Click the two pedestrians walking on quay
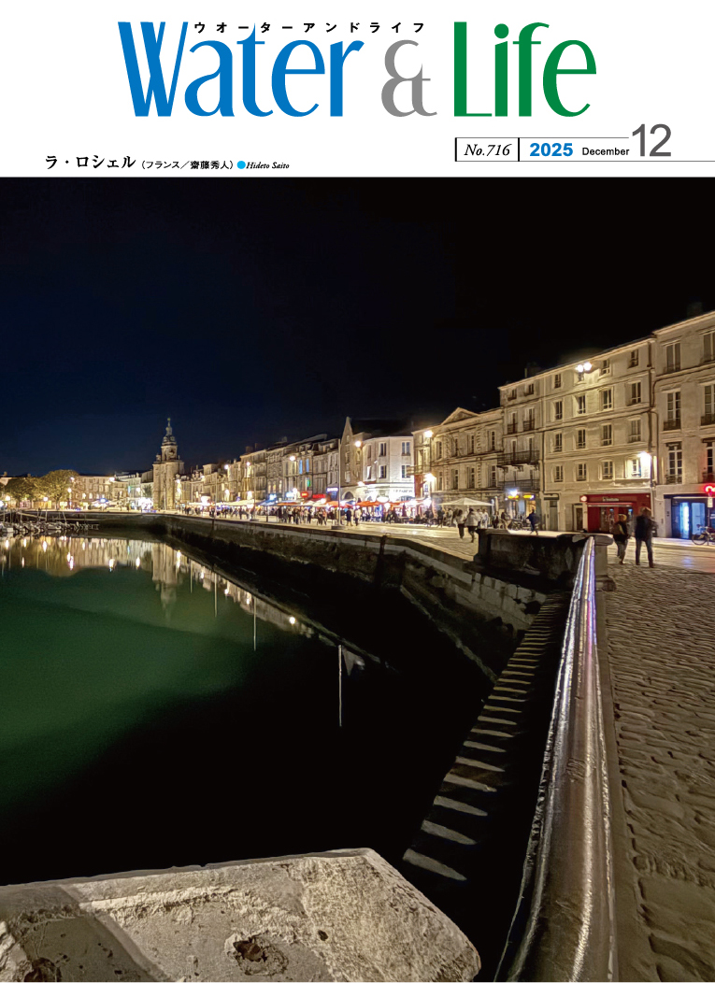 coord(633,536)
